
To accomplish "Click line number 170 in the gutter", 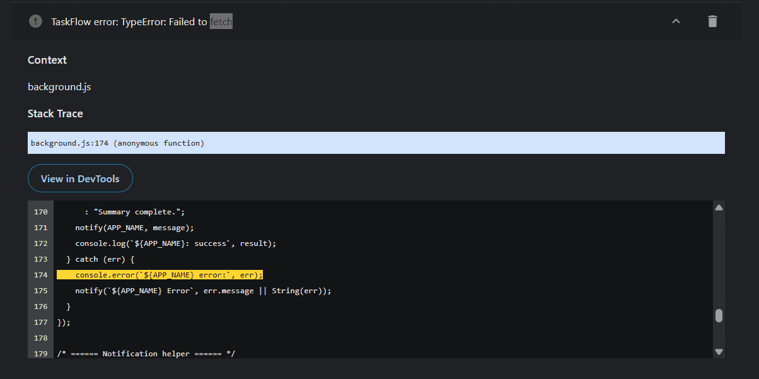I will coord(40,212).
